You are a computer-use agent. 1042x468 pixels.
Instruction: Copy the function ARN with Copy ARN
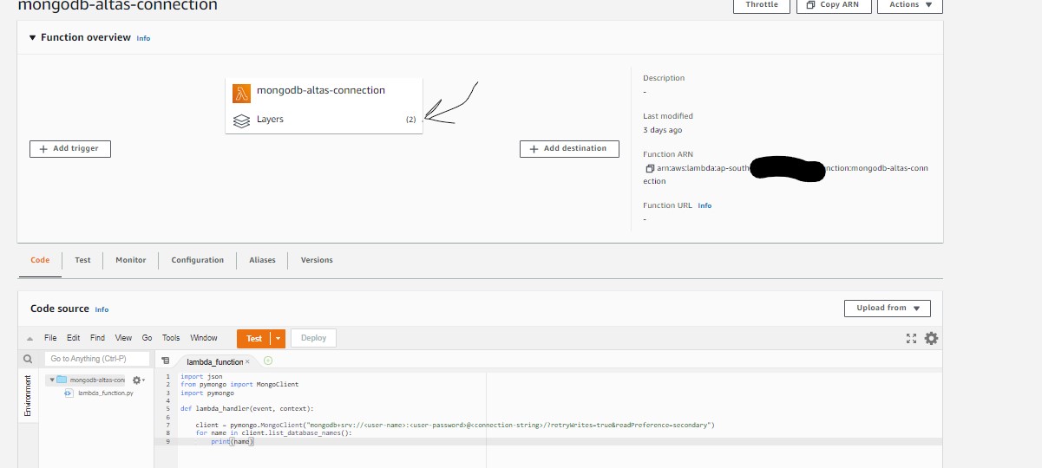coord(834,5)
